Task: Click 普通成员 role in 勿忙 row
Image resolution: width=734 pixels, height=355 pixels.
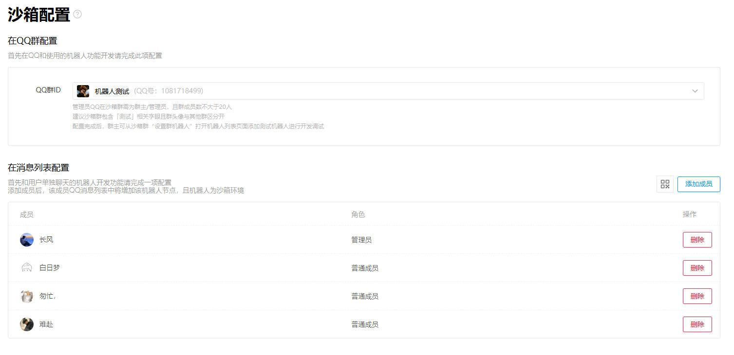Action: tap(365, 296)
